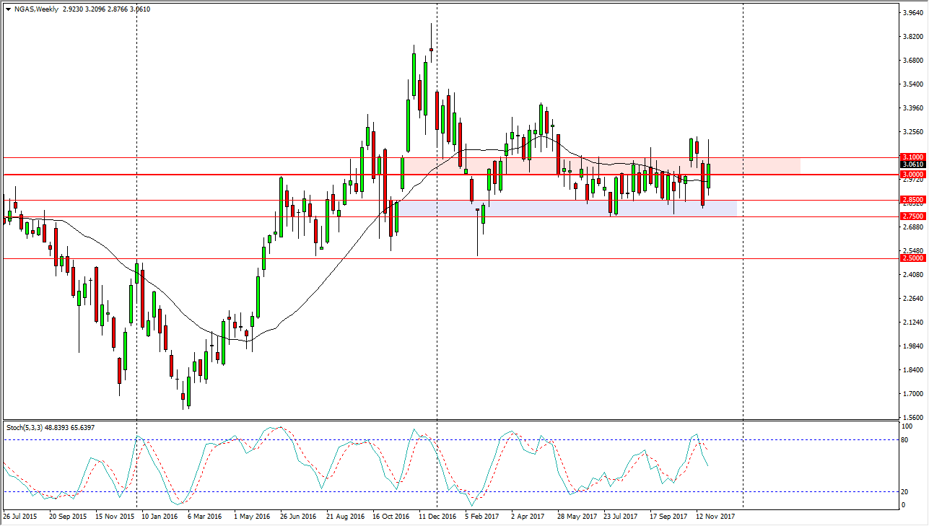Select the 1.7000 value on price axis
929x526 pixels.
912,394
